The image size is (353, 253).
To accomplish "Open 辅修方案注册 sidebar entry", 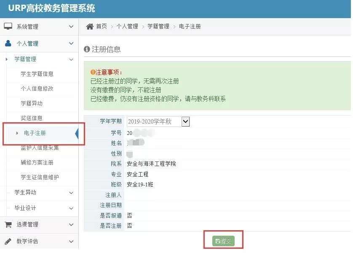I will tap(37, 162).
